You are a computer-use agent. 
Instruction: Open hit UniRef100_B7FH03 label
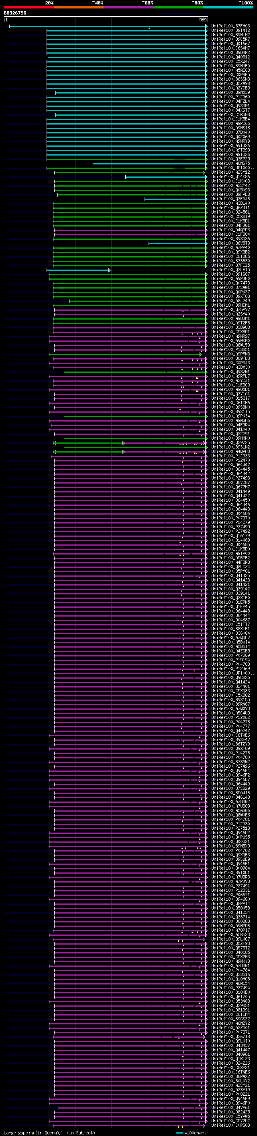230,26
